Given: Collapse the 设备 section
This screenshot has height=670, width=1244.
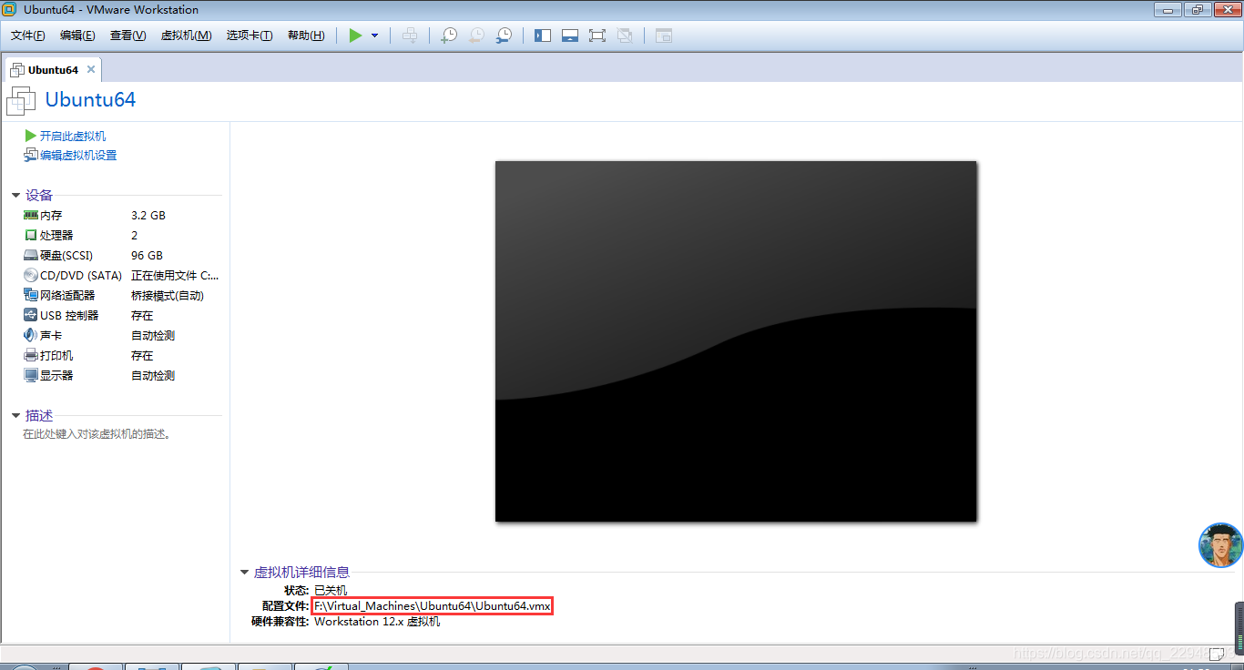Looking at the screenshot, I should [x=16, y=196].
